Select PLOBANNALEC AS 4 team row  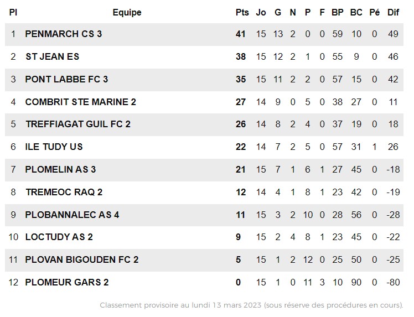click(x=204, y=215)
